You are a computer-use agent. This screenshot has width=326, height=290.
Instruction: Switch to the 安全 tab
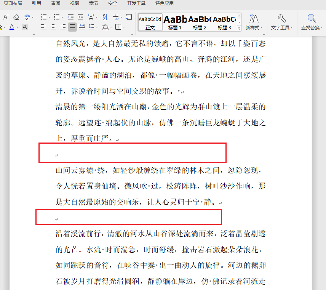click(112, 3)
